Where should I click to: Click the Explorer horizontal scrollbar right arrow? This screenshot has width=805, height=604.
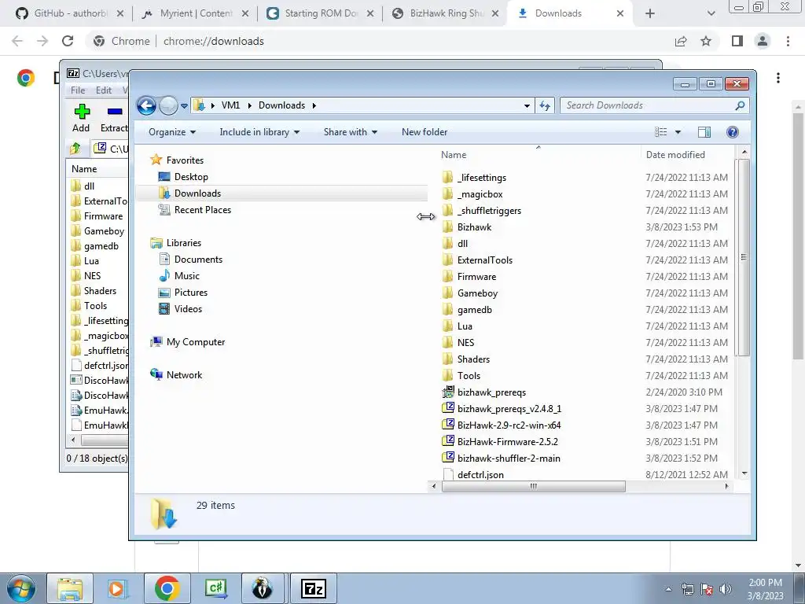click(726, 486)
